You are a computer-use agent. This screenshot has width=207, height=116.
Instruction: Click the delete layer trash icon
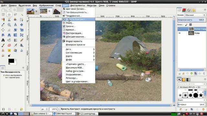click(204, 73)
